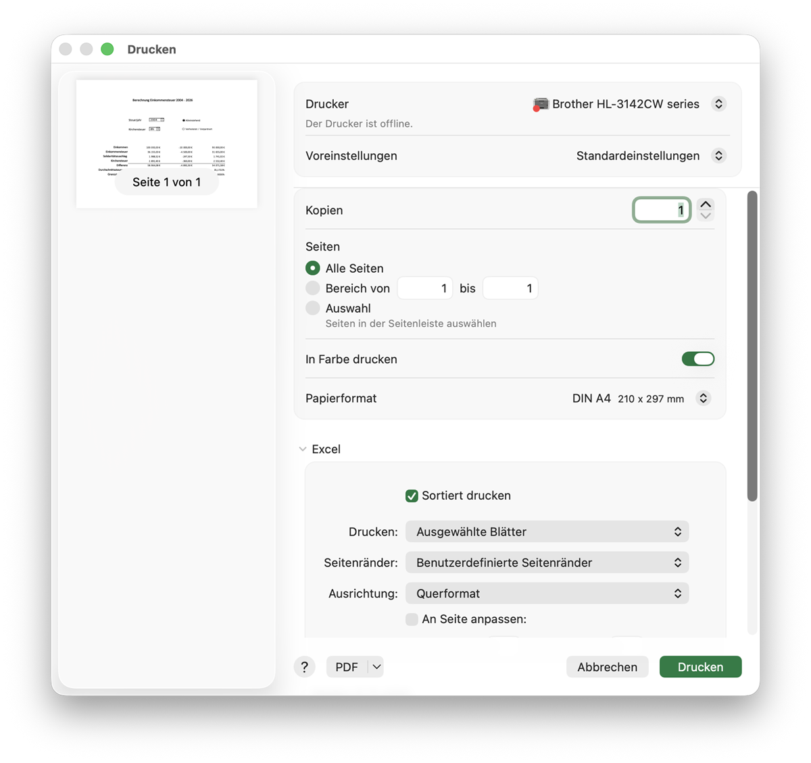This screenshot has width=811, height=763.
Task: Select the Alle Seiten radio button
Action: pyautogui.click(x=313, y=268)
